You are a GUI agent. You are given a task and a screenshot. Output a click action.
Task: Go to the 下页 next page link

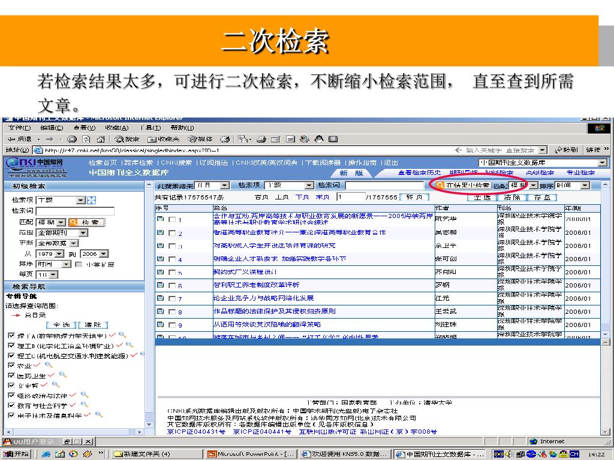pyautogui.click(x=302, y=197)
